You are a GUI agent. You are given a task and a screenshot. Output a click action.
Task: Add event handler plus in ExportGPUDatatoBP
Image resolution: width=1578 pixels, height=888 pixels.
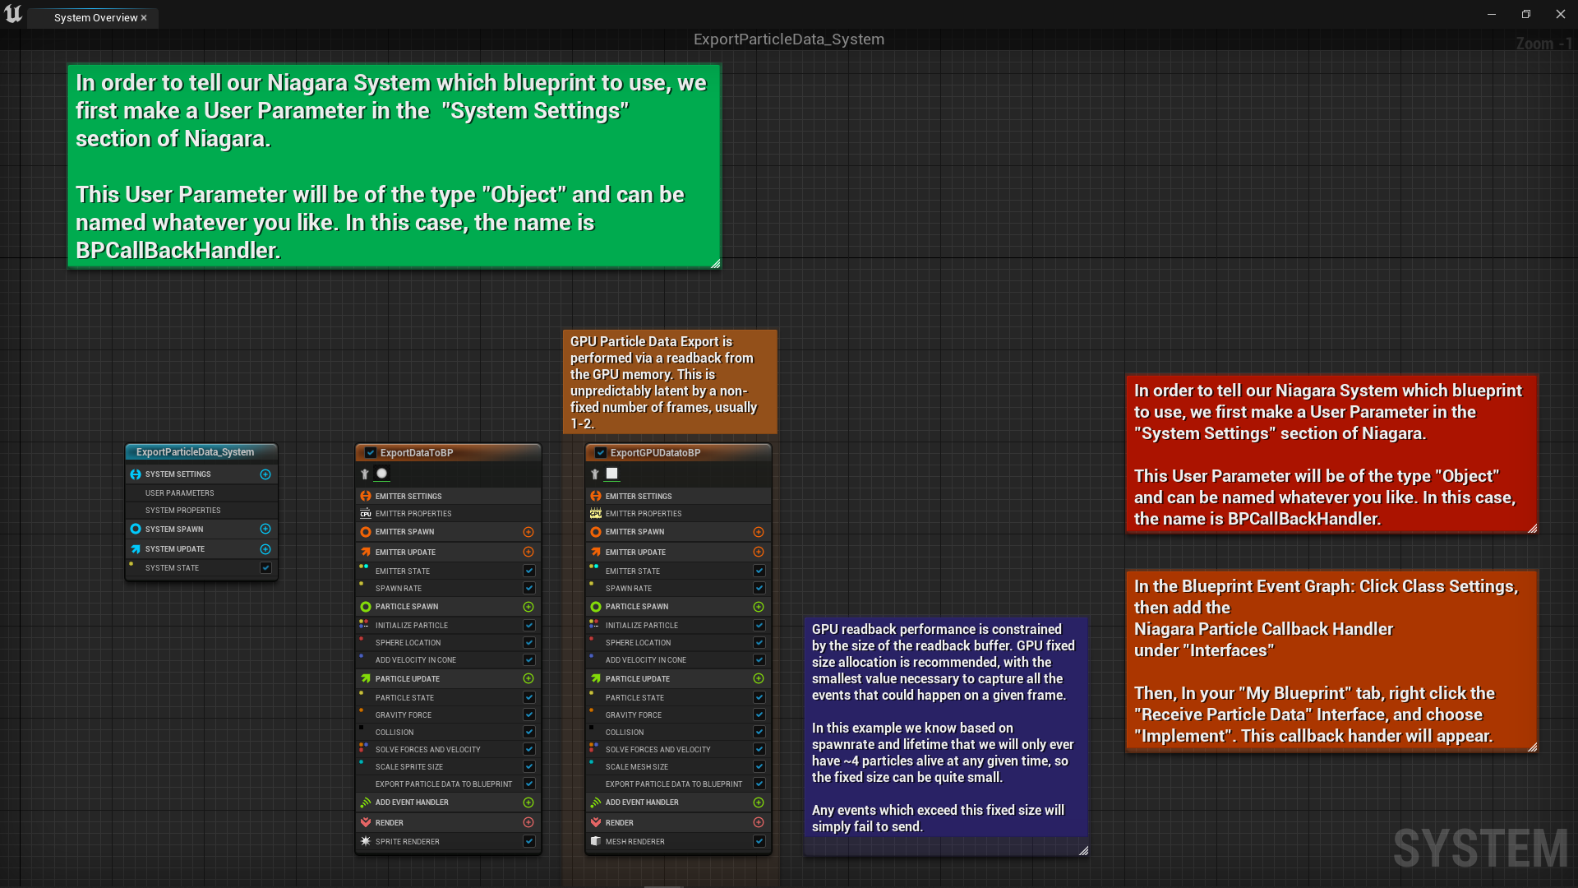click(x=759, y=802)
